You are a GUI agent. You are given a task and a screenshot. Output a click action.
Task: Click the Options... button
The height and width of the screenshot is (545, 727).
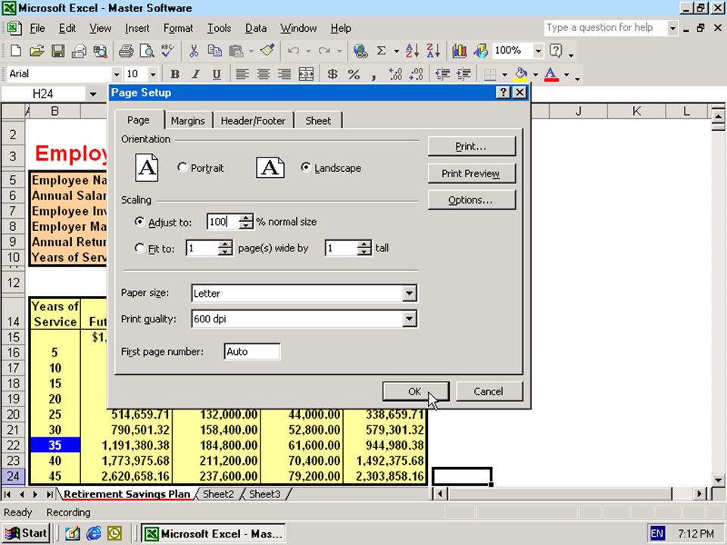pyautogui.click(x=471, y=200)
